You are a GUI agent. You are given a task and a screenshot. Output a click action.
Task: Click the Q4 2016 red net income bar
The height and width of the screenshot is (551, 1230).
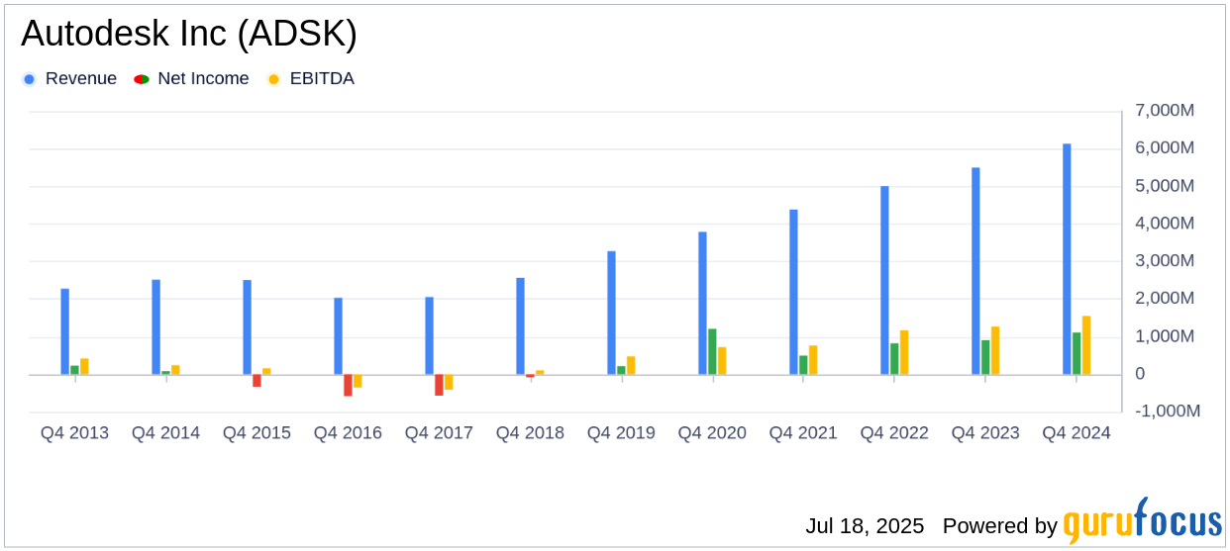pos(348,386)
